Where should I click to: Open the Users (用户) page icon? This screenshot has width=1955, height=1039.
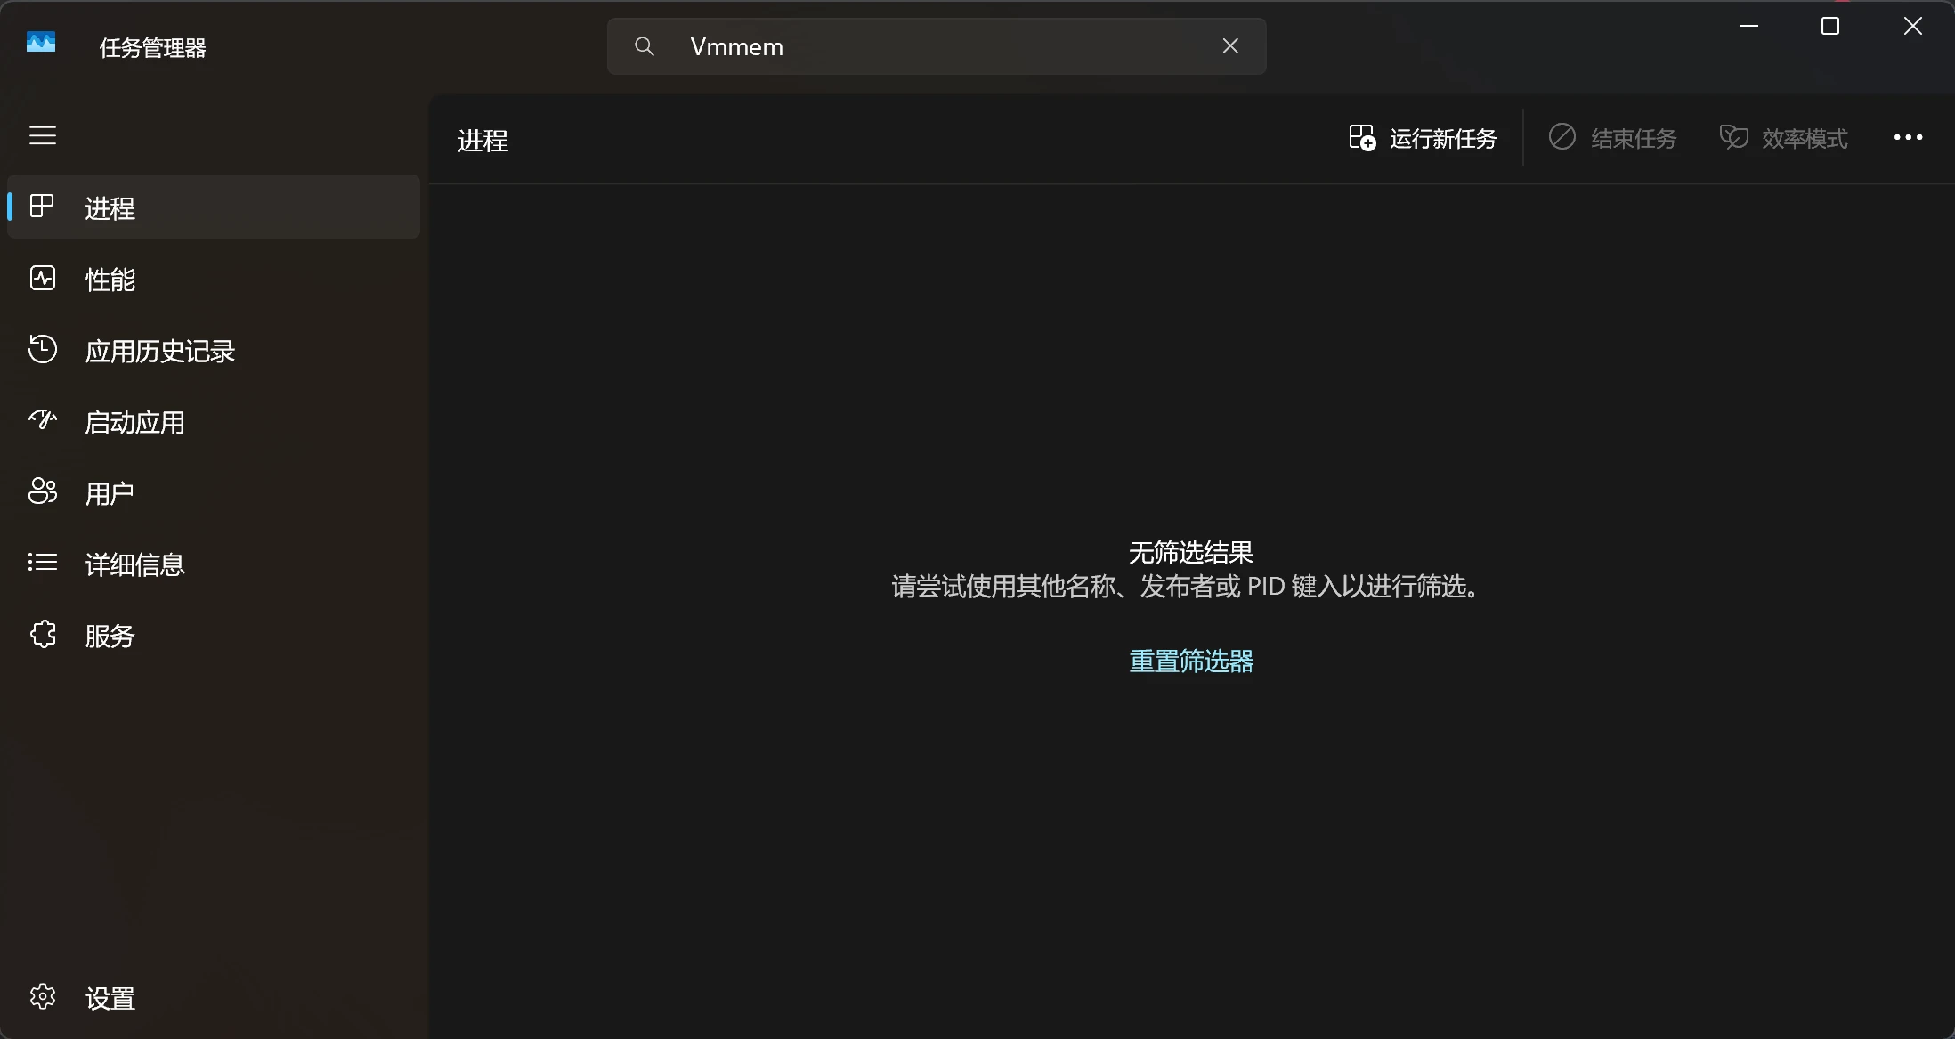pyautogui.click(x=43, y=491)
